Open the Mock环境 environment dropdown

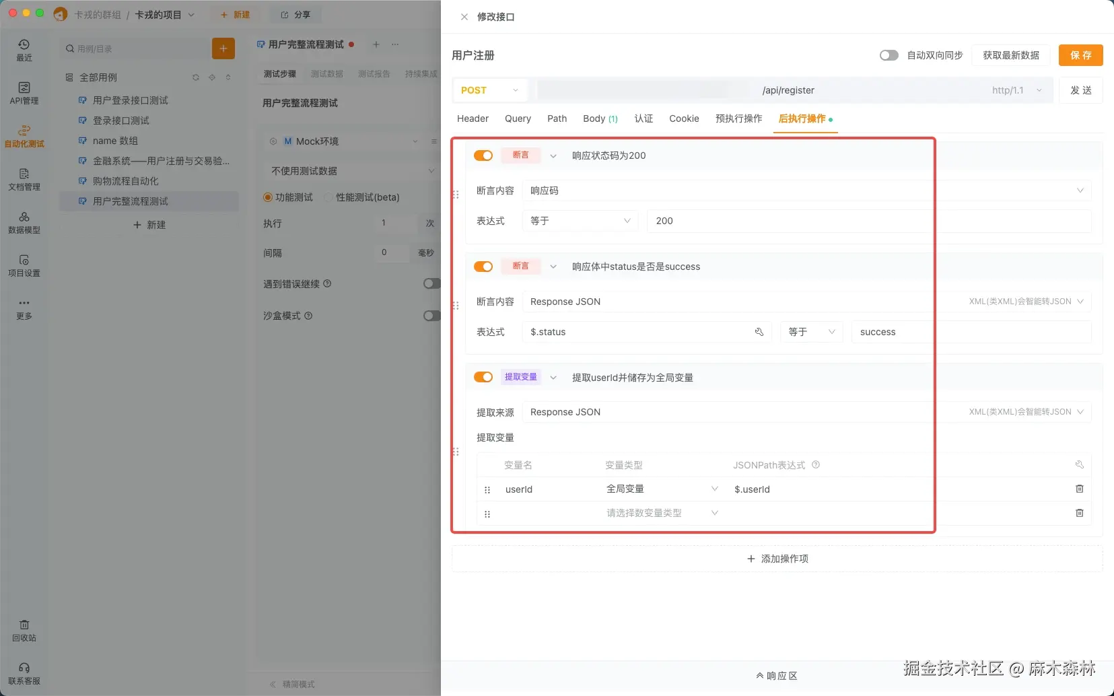[x=344, y=141]
